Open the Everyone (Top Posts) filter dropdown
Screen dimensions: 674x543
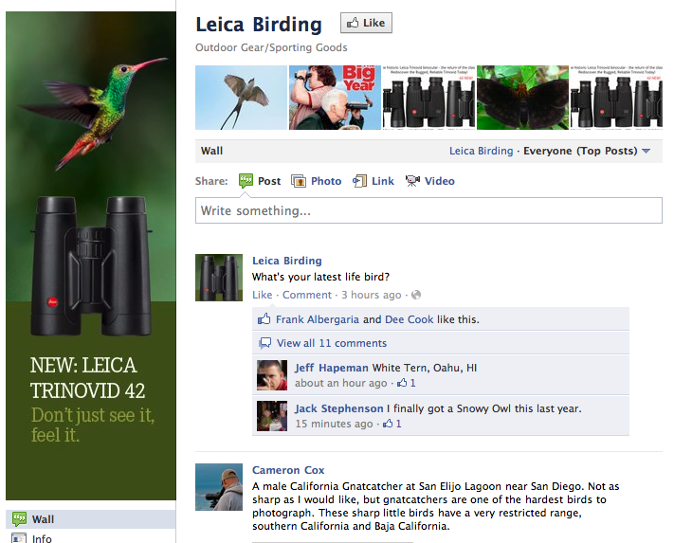[587, 151]
